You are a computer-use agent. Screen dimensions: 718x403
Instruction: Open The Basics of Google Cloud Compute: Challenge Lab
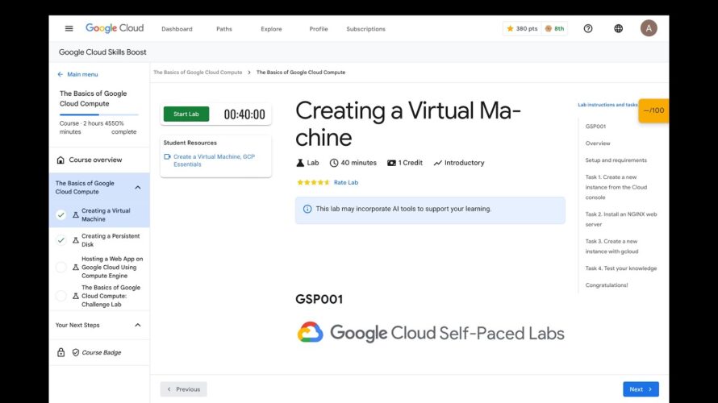tap(111, 296)
